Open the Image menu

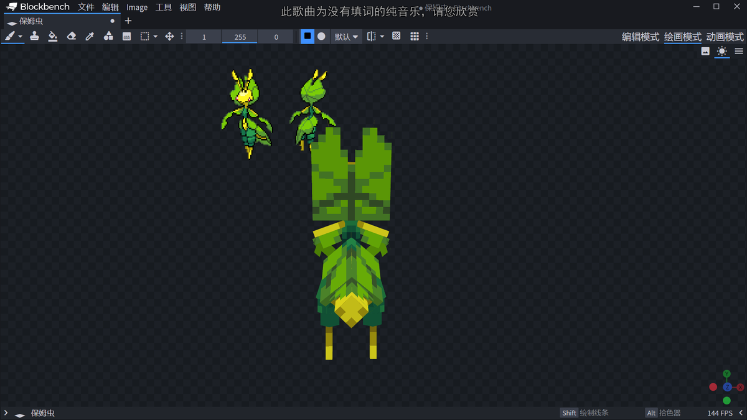137,7
